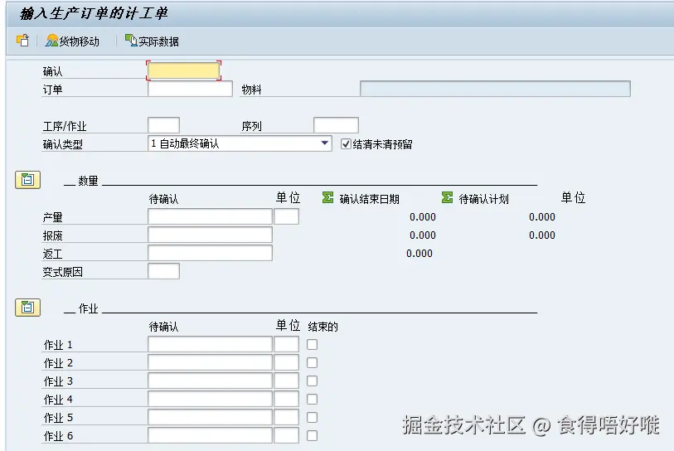Toggle the 结清未清预留 checkbox
This screenshot has width=674, height=451.
point(346,144)
